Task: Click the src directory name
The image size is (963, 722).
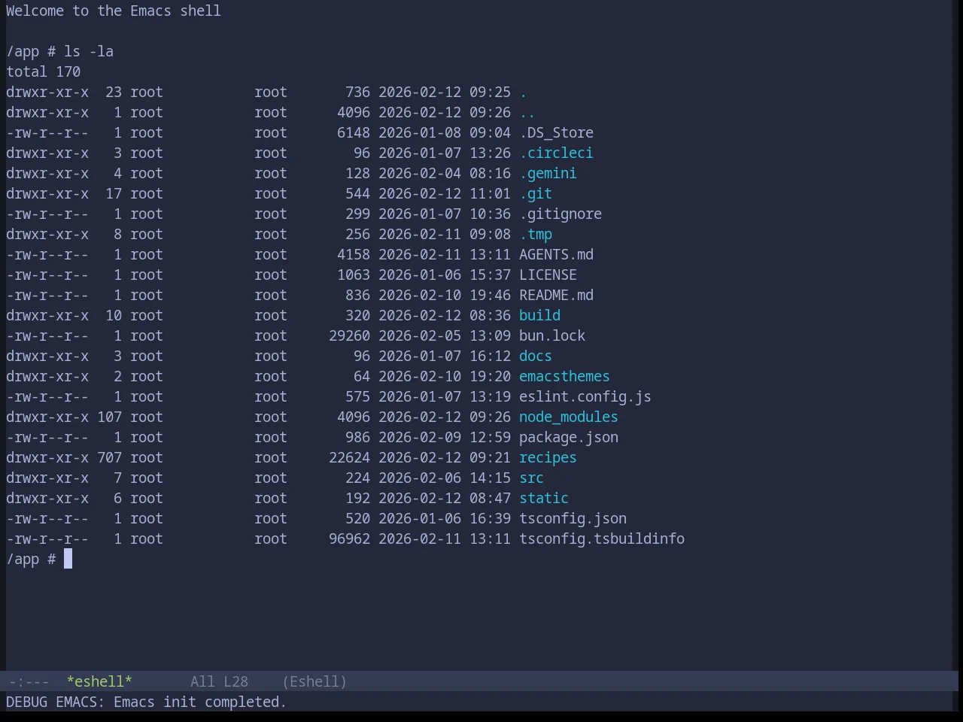Action: 531,478
